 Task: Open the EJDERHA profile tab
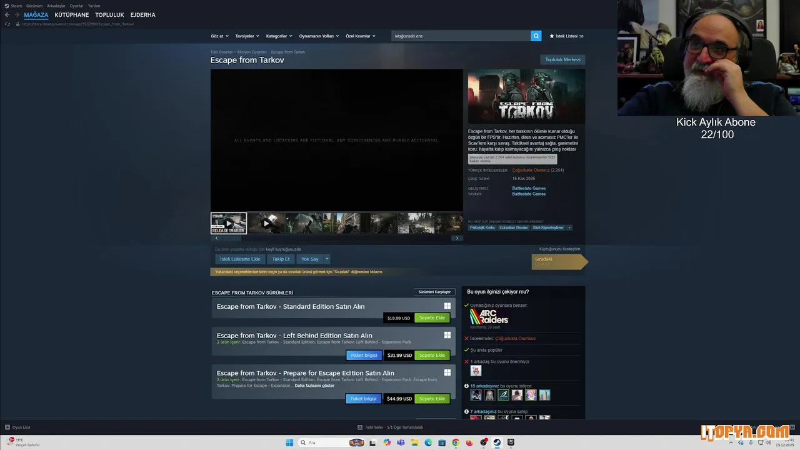coord(143,14)
